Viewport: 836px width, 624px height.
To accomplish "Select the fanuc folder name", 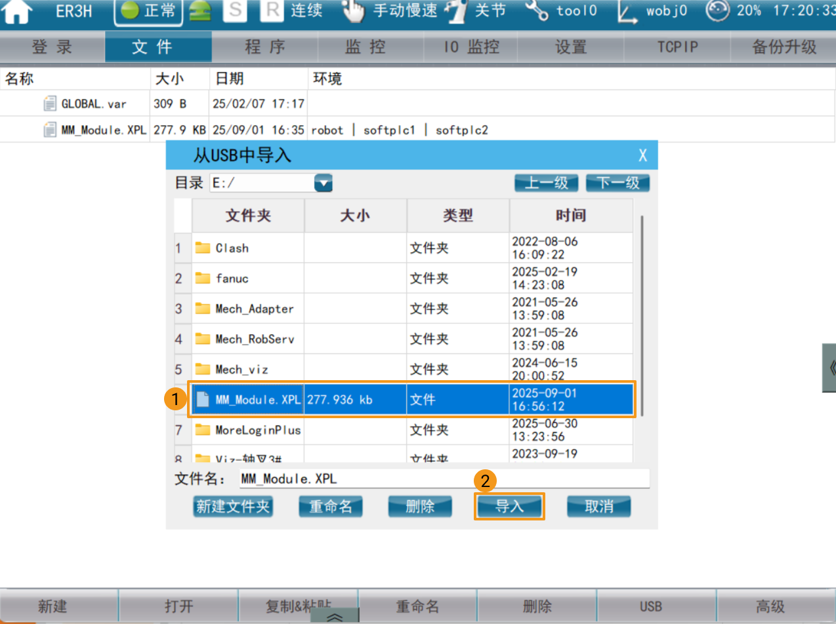I will pyautogui.click(x=232, y=278).
